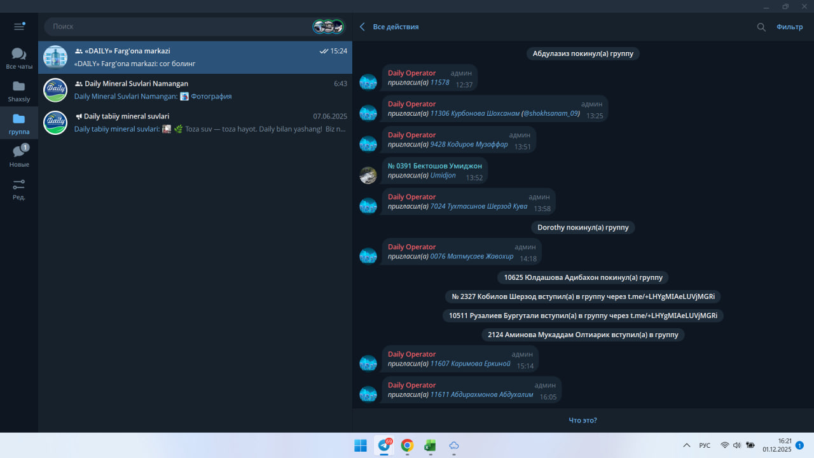The height and width of the screenshot is (458, 814).
Task: Open «DAILY» Farg'ona markazi chat
Action: coord(195,57)
